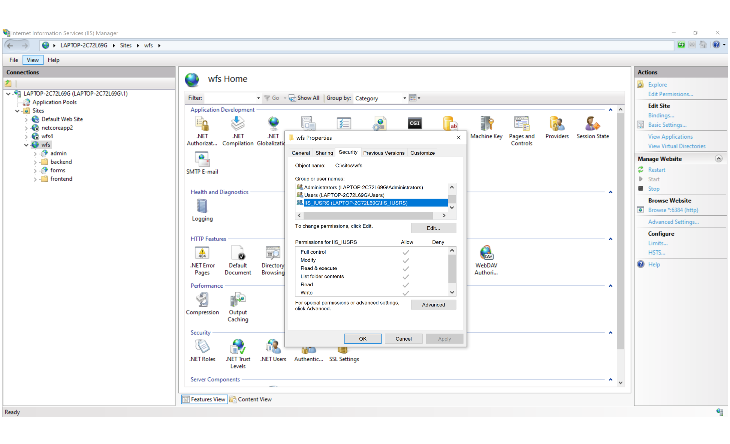Open the SSL Settings feature

tap(344, 355)
